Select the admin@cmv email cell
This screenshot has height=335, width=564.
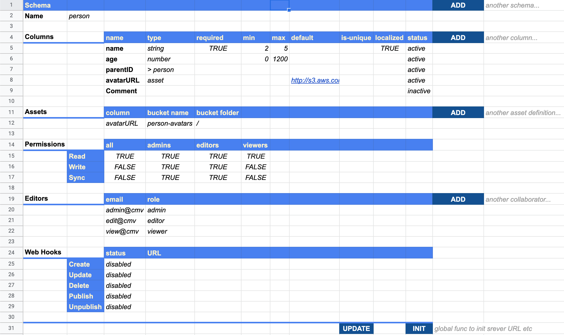pyautogui.click(x=124, y=210)
